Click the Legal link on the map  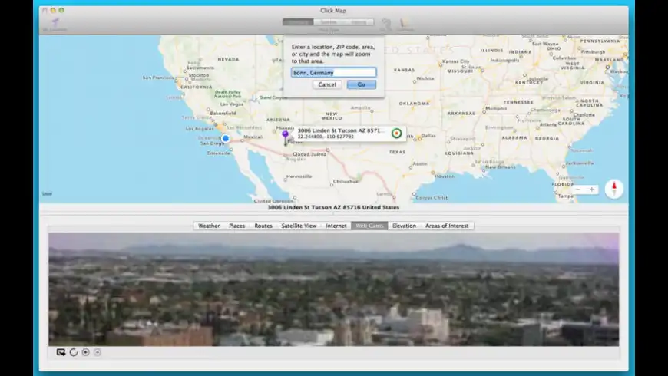coord(47,193)
